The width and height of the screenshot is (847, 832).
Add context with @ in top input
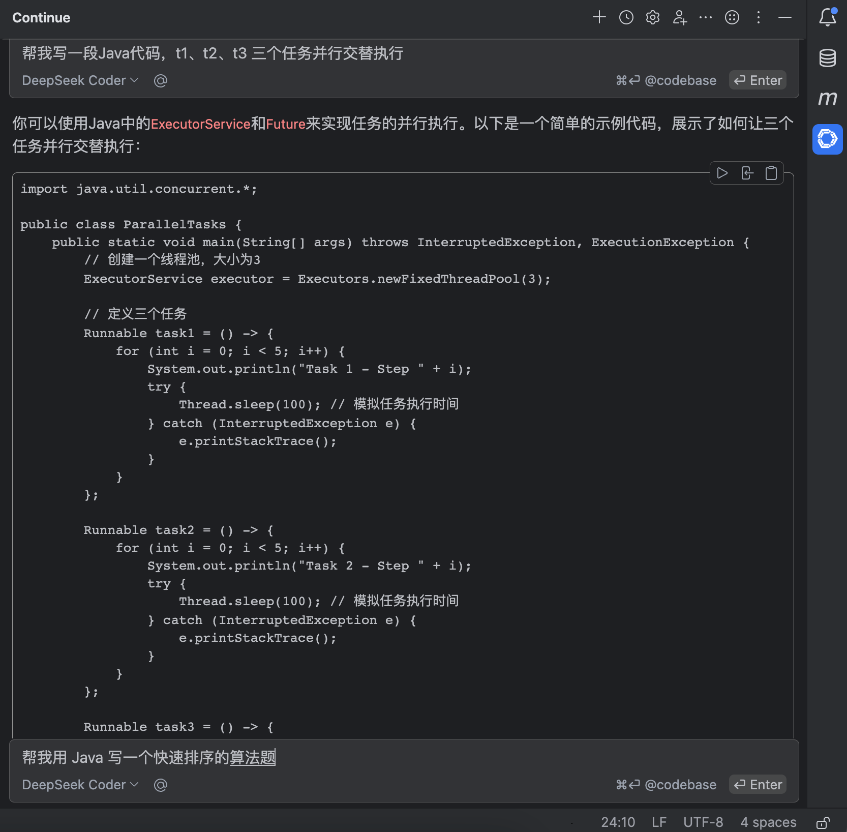click(161, 80)
